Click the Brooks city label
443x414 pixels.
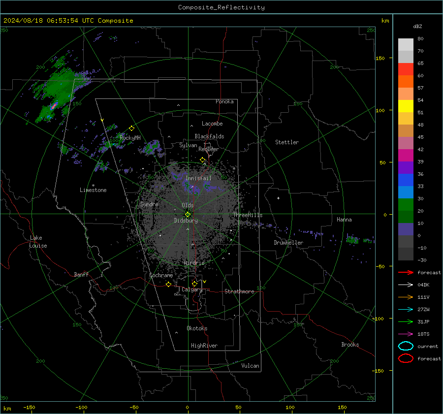pyautogui.click(x=350, y=345)
